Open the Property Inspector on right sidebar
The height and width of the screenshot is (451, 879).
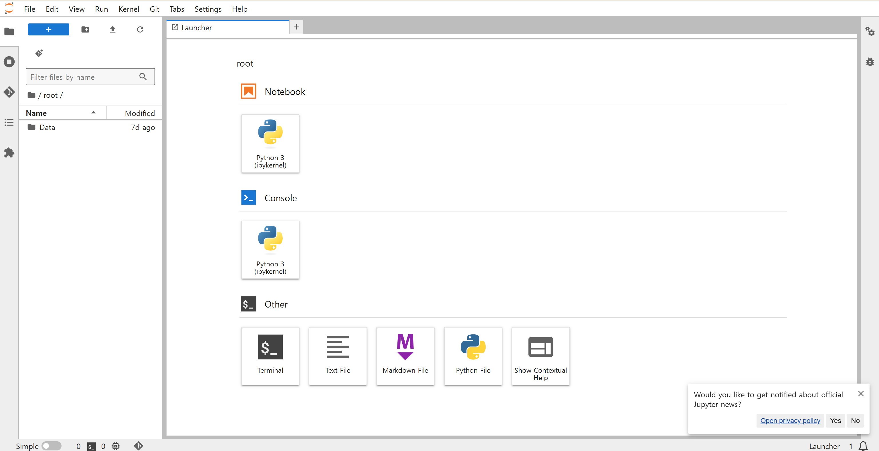coord(870,31)
